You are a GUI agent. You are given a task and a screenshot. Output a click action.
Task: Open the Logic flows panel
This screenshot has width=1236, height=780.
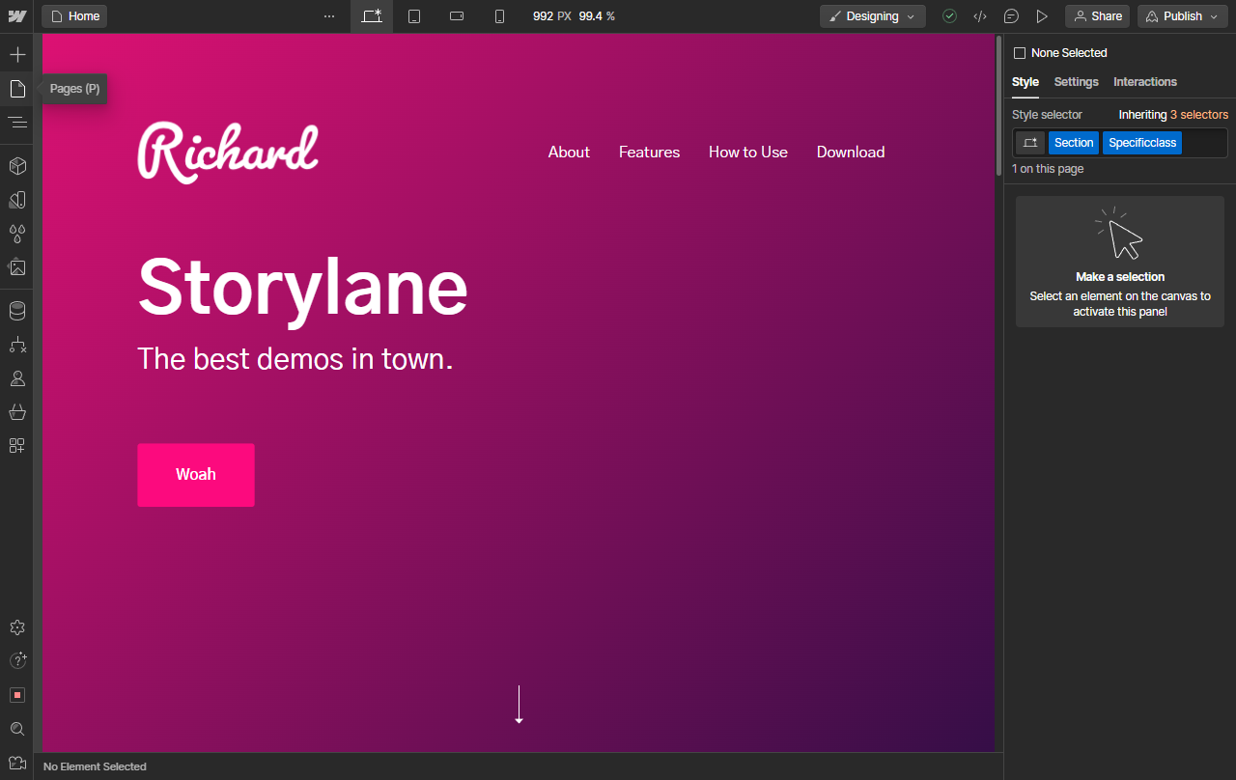tap(17, 345)
